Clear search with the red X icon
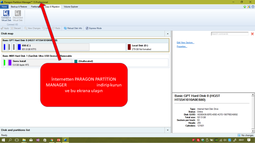 pos(252,34)
